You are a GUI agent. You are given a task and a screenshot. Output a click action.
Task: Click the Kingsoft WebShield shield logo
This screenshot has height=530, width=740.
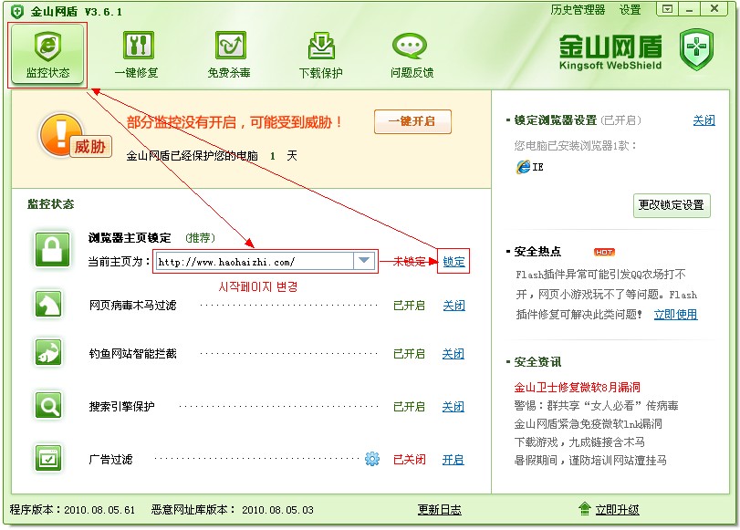(696, 49)
